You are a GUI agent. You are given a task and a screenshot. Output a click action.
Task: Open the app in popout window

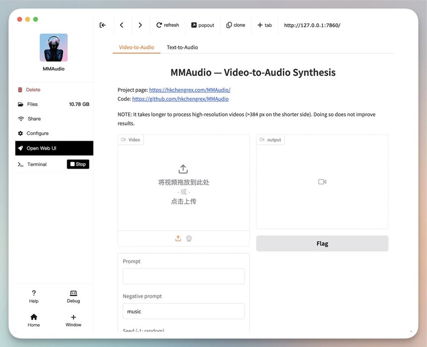[x=202, y=25]
